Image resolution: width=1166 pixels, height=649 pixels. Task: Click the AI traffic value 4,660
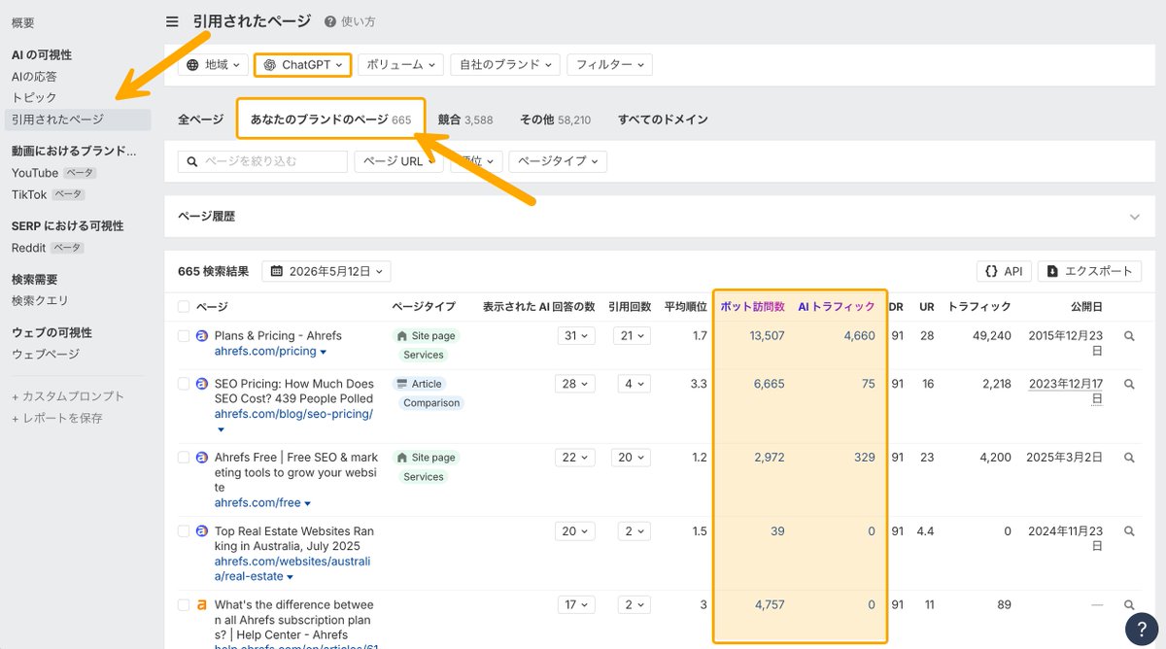click(858, 336)
